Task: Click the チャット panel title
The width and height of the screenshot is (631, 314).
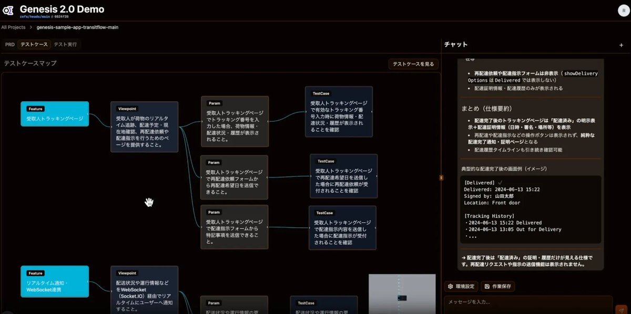Action: coord(456,45)
